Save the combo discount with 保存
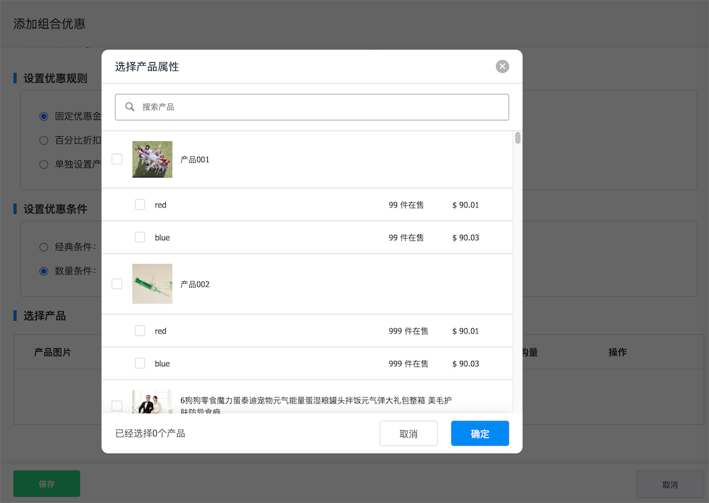 pos(46,483)
